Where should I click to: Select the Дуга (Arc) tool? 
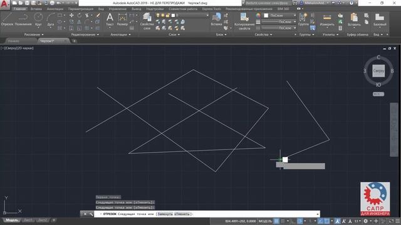click(x=51, y=19)
